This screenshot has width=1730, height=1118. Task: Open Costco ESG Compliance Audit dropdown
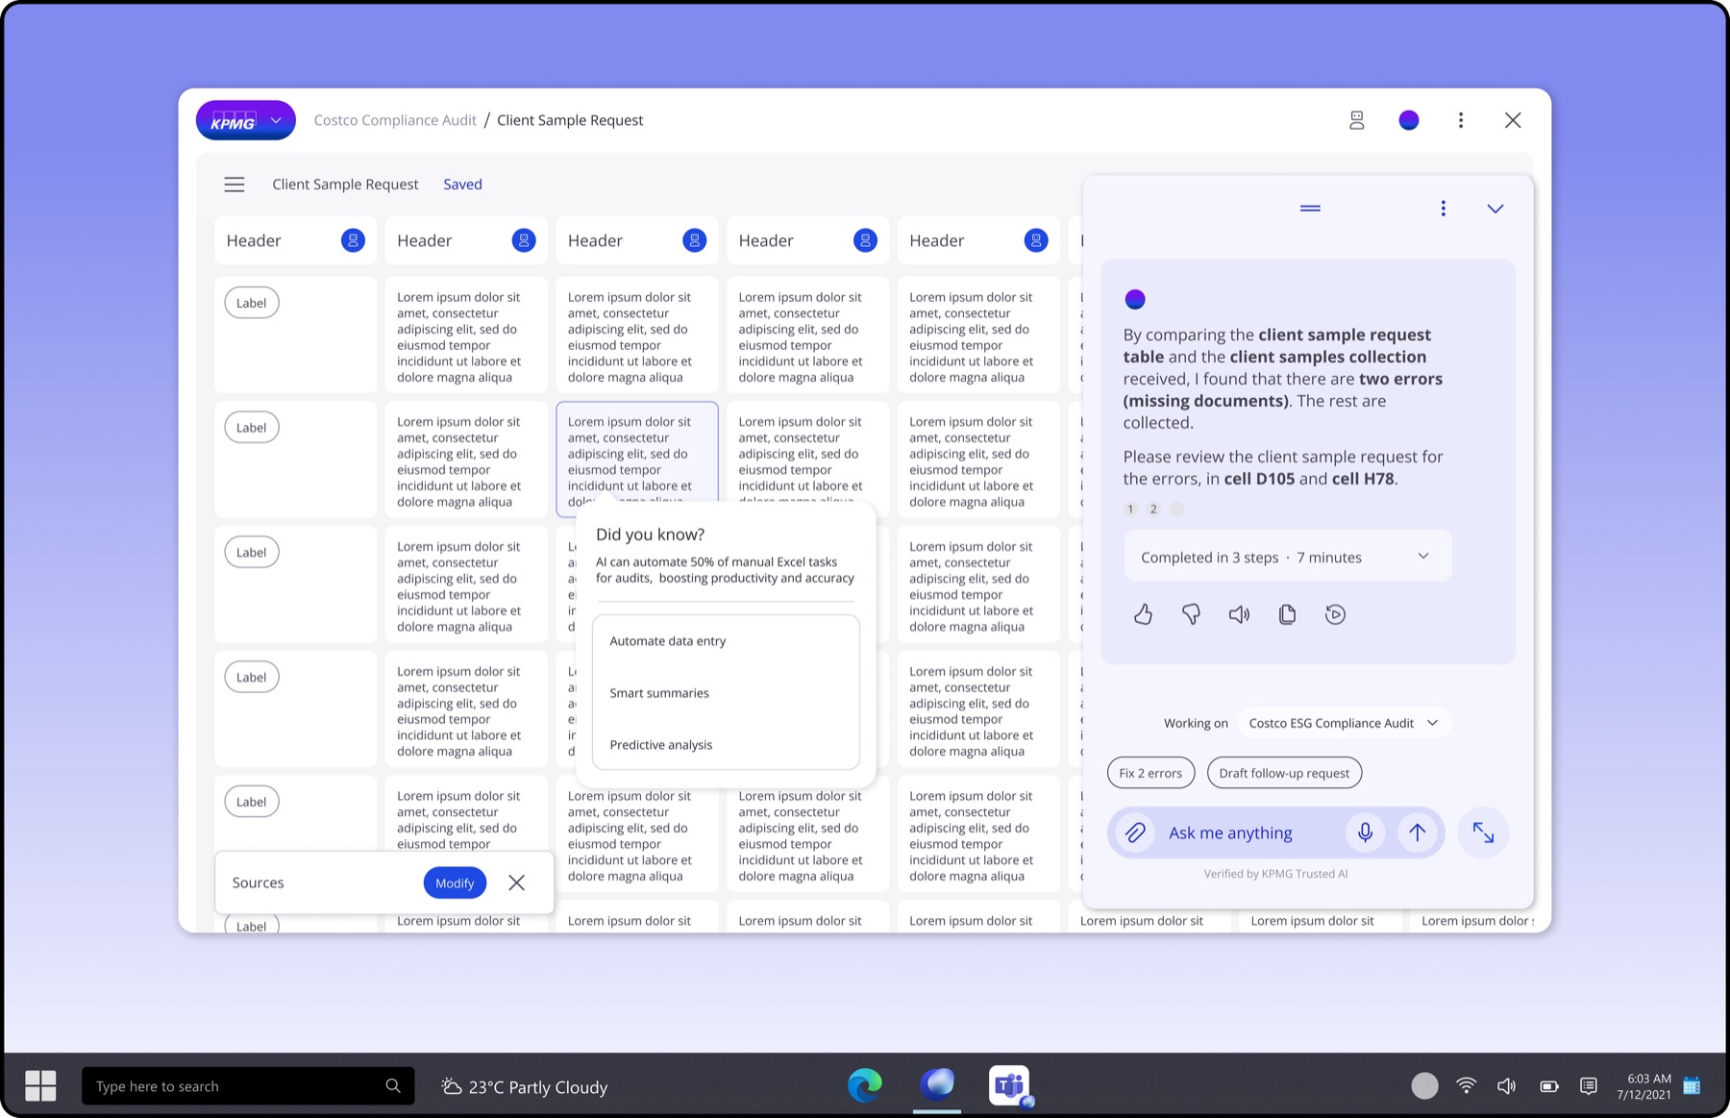click(x=1344, y=723)
